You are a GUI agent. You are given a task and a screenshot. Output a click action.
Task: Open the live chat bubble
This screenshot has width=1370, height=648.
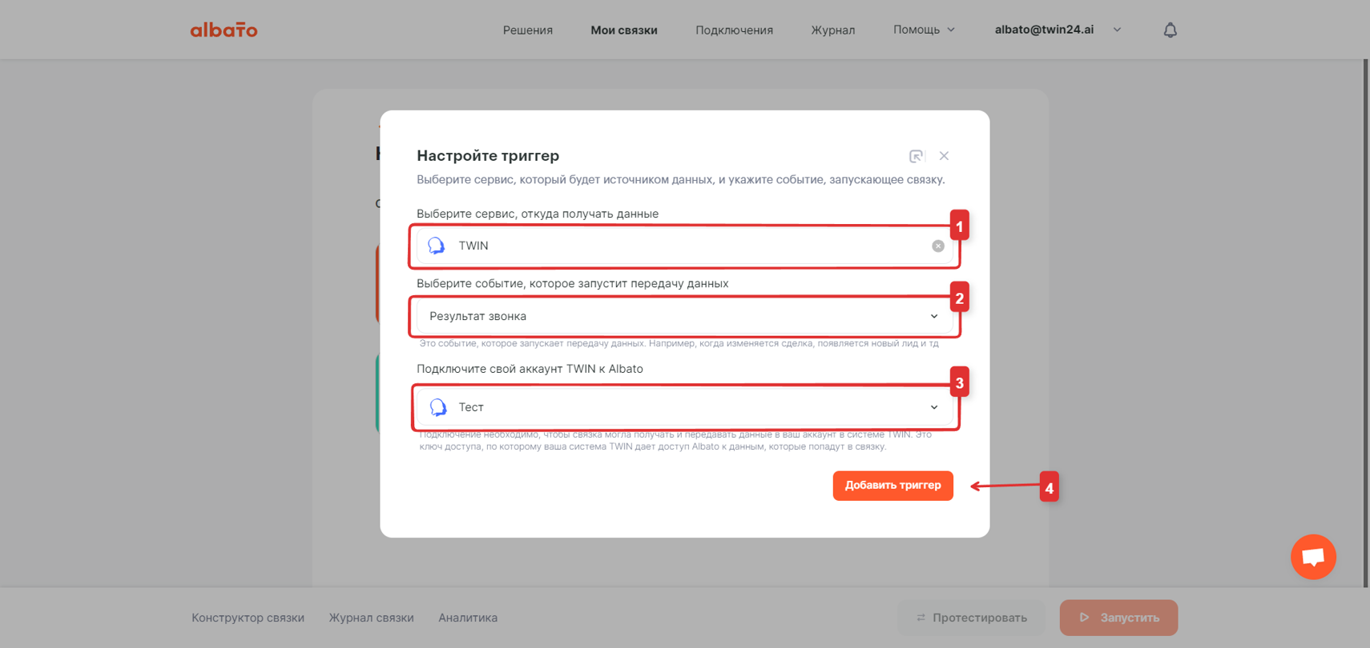(1313, 557)
